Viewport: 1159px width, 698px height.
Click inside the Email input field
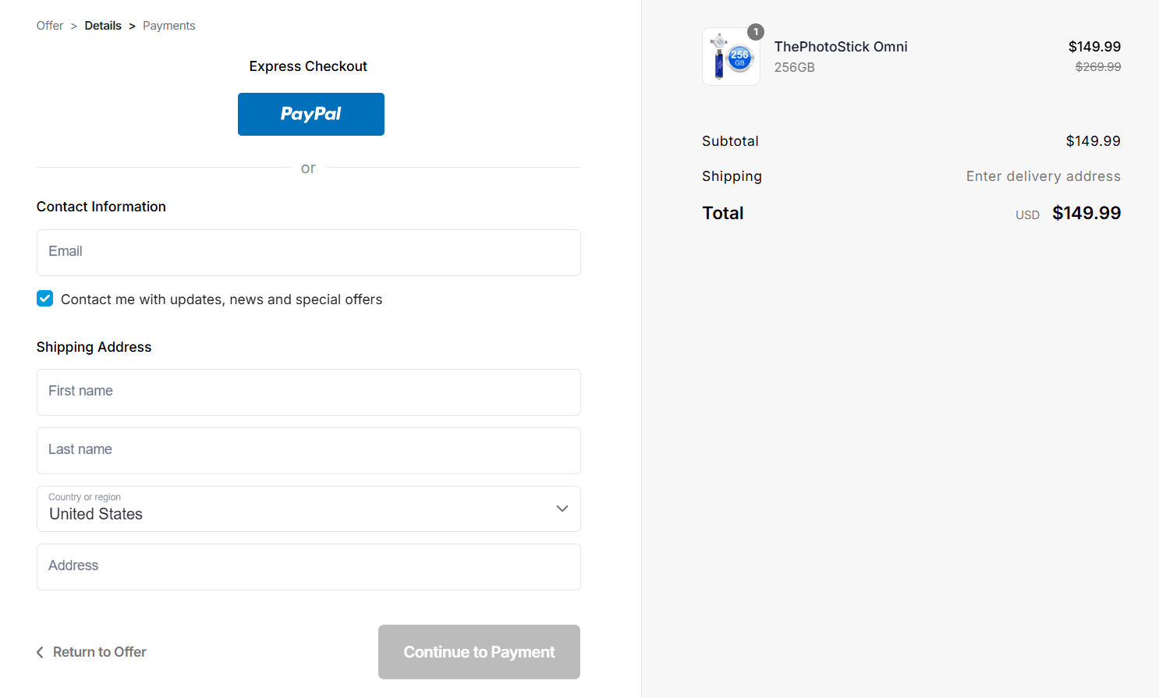308,252
